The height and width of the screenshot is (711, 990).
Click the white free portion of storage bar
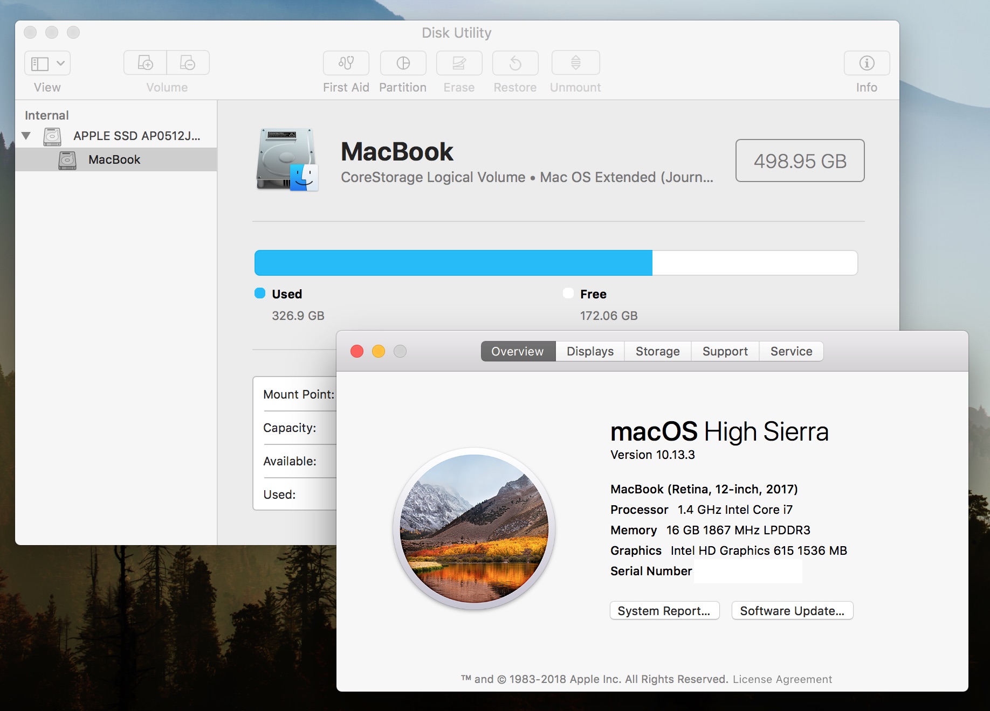[x=755, y=263]
